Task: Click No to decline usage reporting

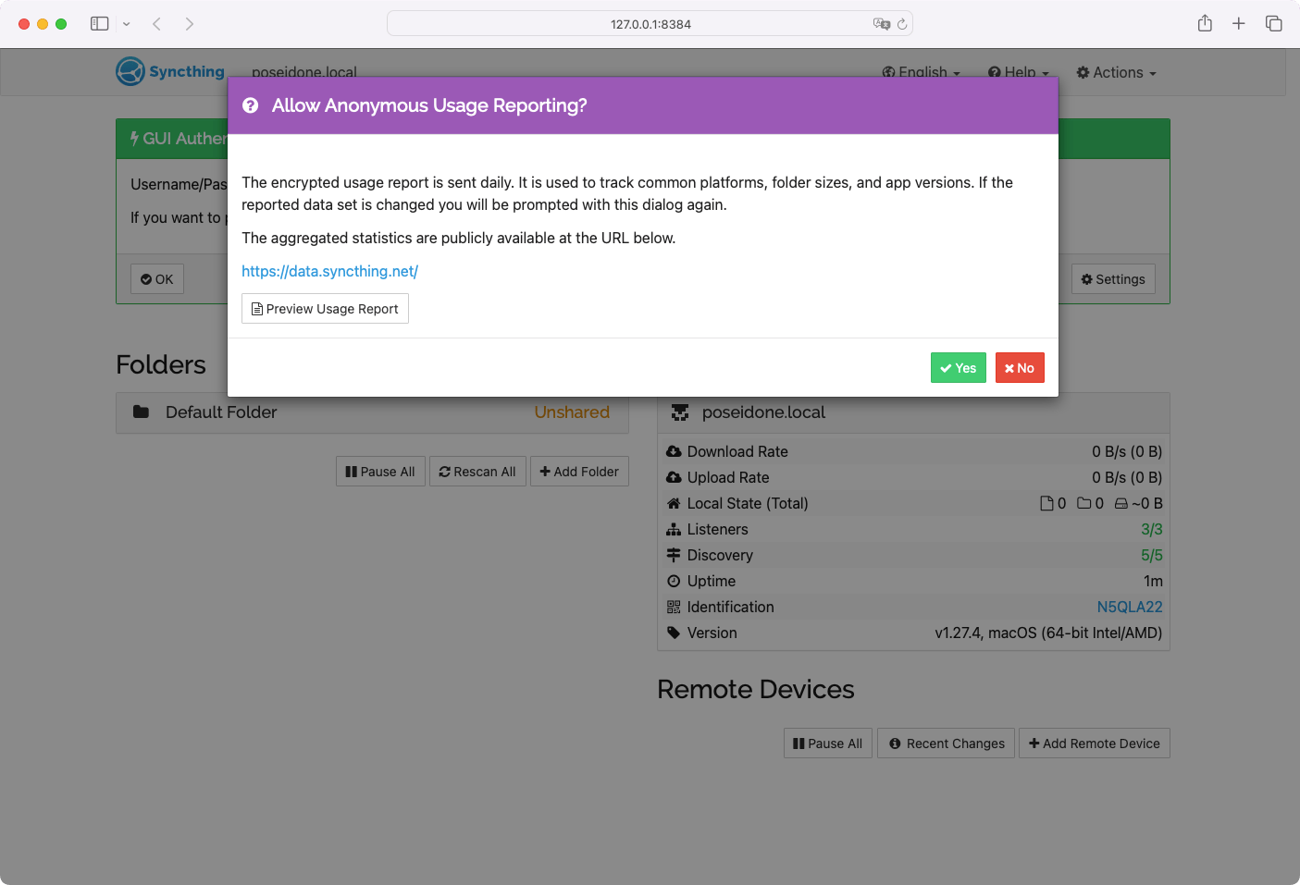Action: (x=1020, y=368)
